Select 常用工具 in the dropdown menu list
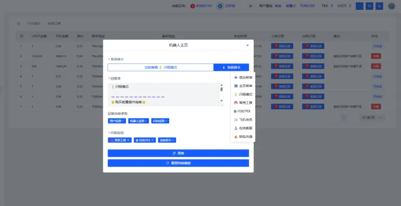The width and height of the screenshot is (401, 206). [243, 103]
